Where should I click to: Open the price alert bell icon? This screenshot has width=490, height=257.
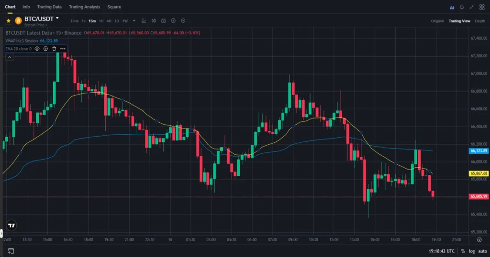(x=462, y=7)
